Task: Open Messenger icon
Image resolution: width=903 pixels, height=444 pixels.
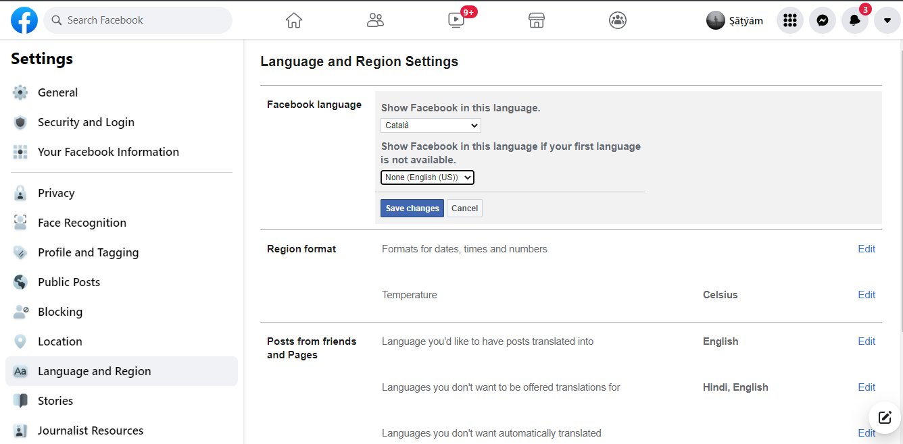Action: click(x=823, y=20)
